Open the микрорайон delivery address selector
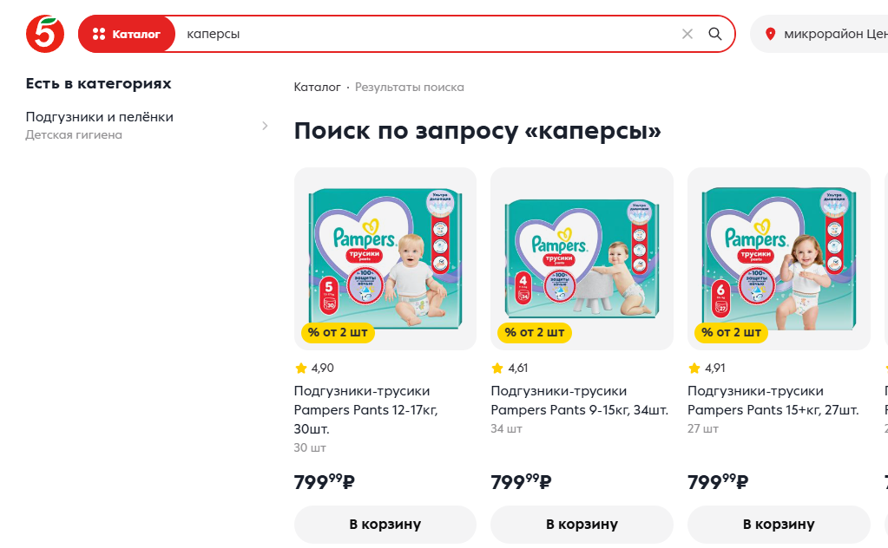Screen dimensions: 888x548 pyautogui.click(x=833, y=35)
